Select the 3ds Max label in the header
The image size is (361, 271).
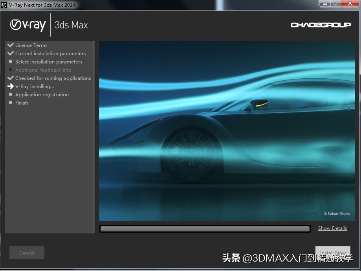(71, 25)
